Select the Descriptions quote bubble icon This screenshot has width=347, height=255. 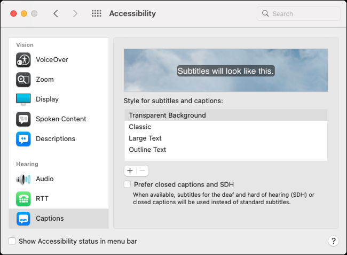(23, 139)
